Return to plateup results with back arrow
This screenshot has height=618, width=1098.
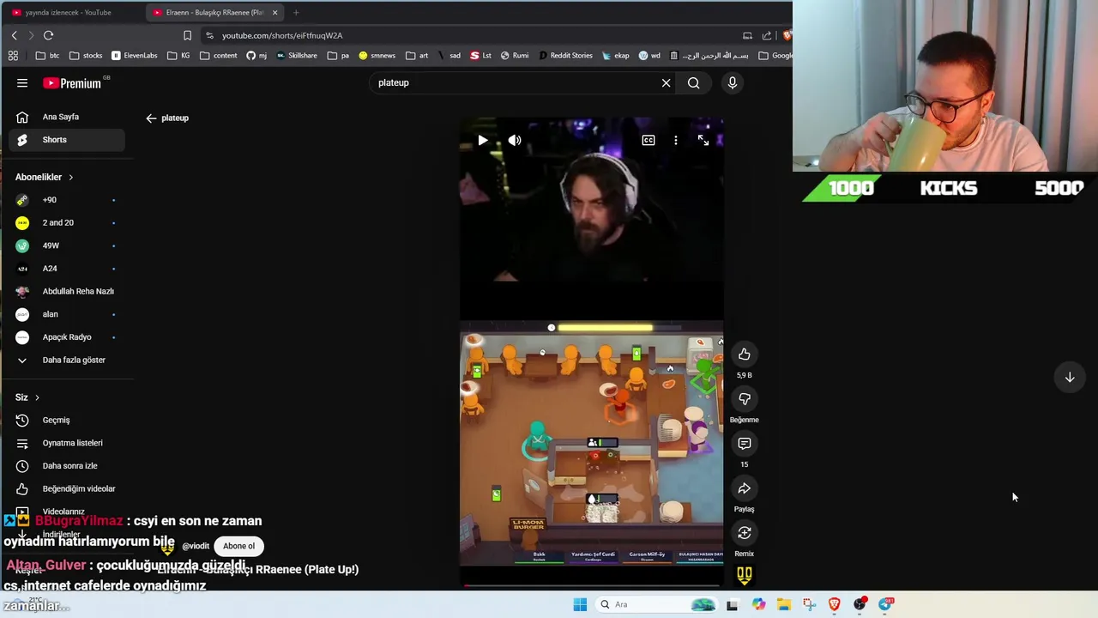click(x=151, y=118)
